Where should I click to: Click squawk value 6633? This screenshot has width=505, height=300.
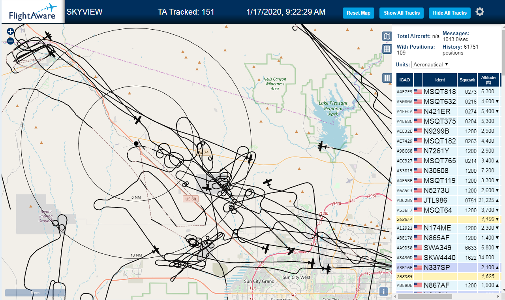click(471, 247)
